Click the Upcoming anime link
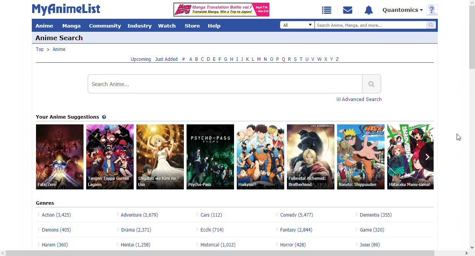 141,59
